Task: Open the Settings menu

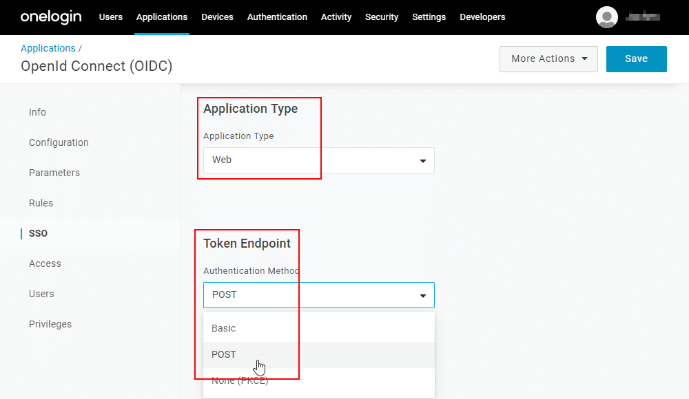Action: point(429,17)
